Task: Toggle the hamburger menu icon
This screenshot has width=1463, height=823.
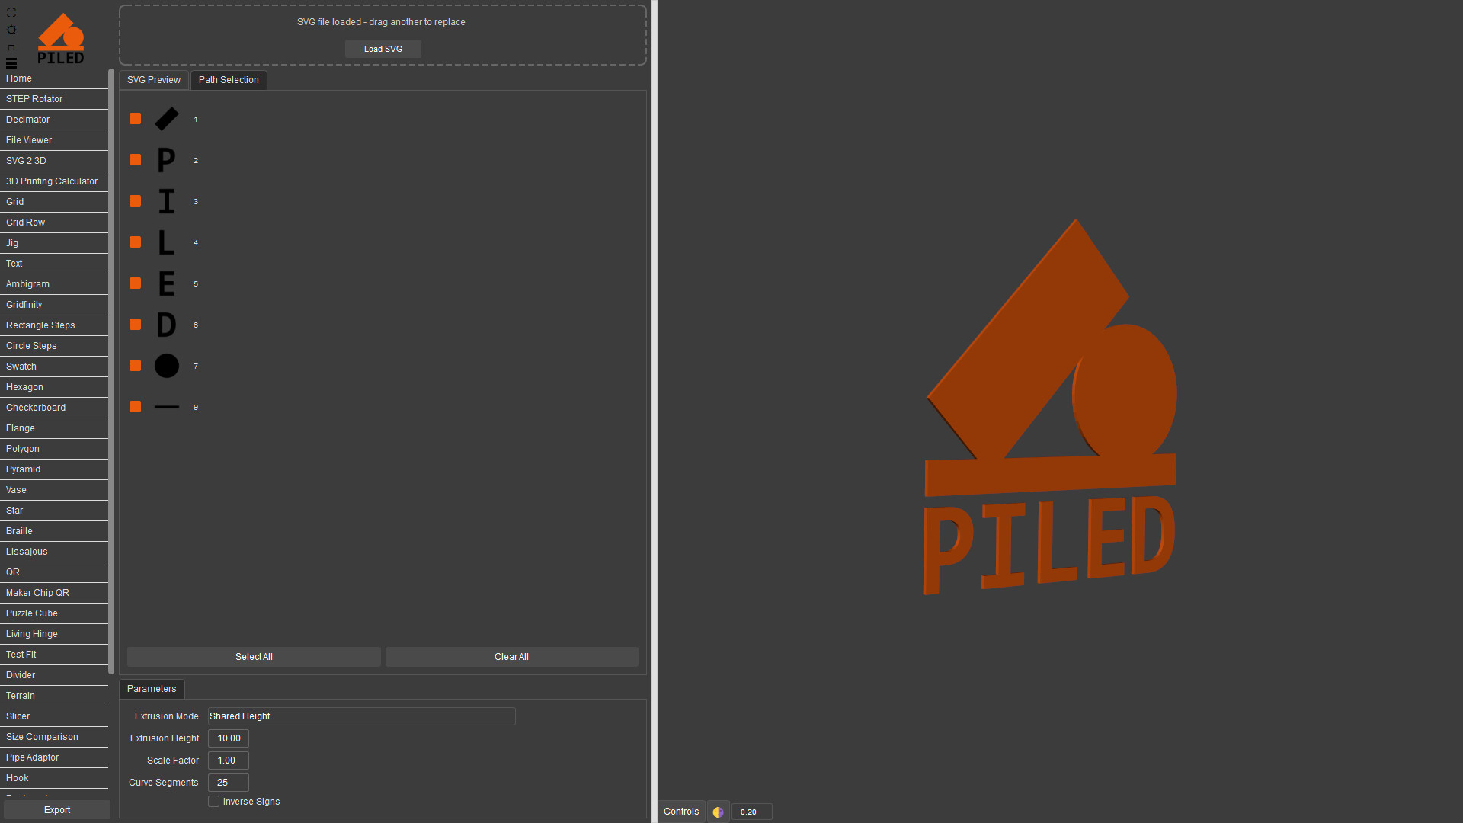Action: 11,63
